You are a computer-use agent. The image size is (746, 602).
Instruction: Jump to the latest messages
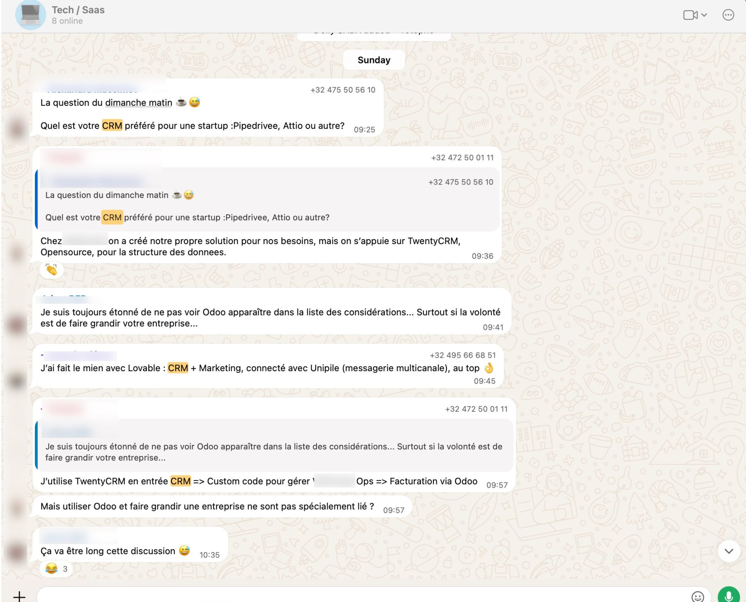coord(729,551)
